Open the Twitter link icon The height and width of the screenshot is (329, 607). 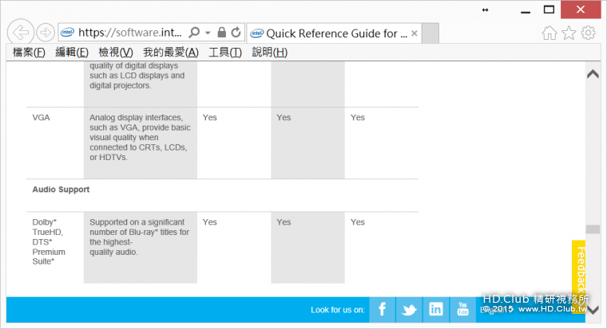point(409,309)
